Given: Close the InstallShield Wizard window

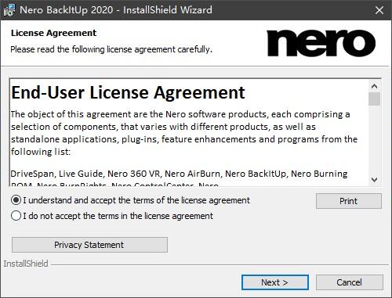Looking at the screenshot, I should (379, 10).
